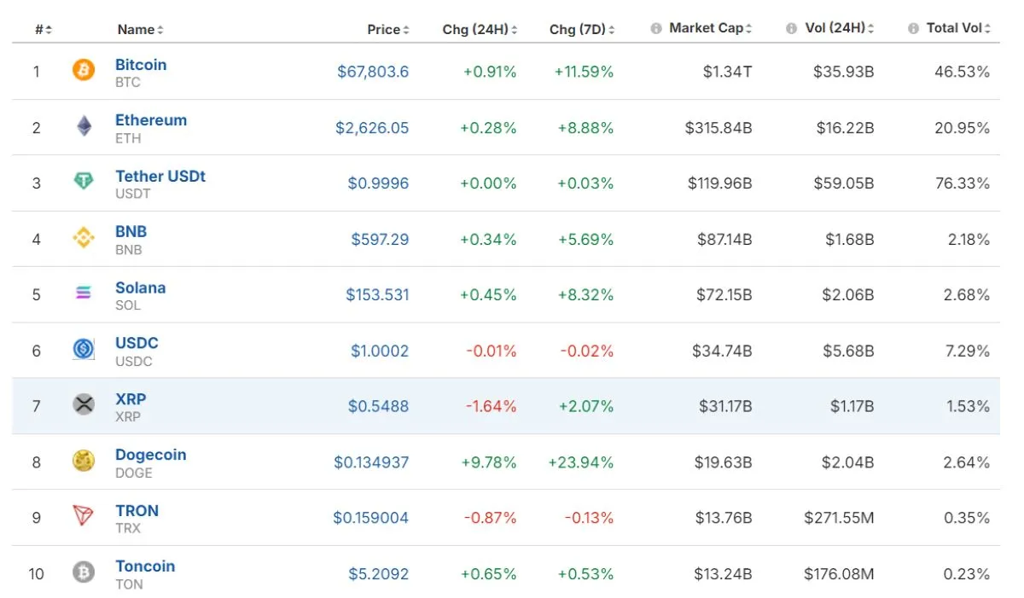
Task: Sort the table by Price column
Action: click(388, 30)
